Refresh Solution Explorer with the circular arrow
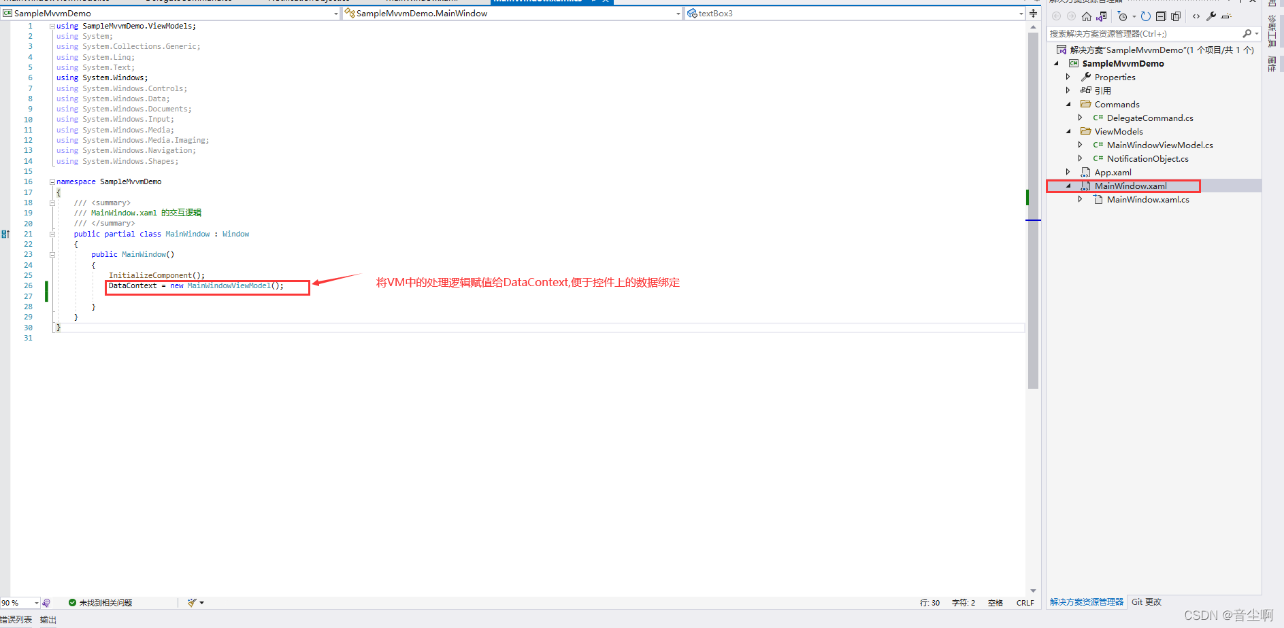 [x=1146, y=16]
